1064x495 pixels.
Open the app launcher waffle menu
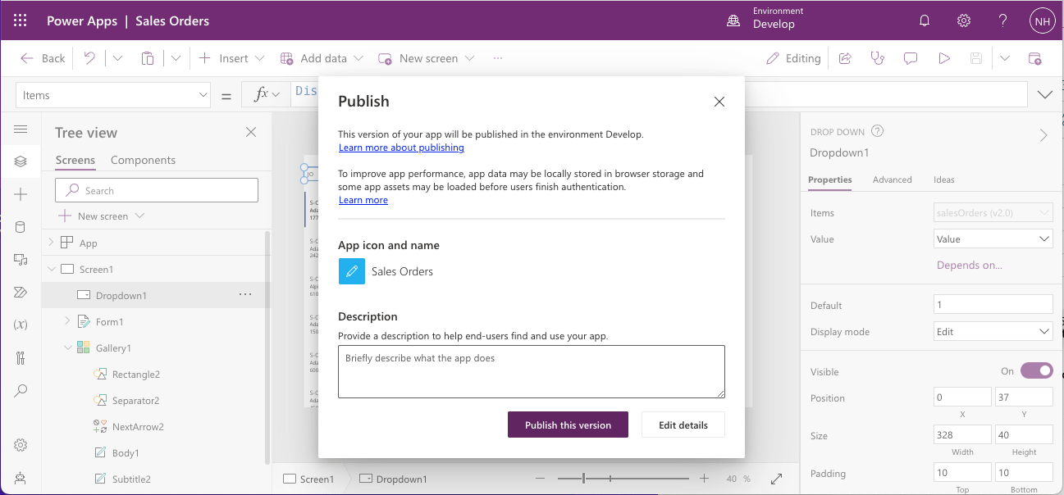21,21
